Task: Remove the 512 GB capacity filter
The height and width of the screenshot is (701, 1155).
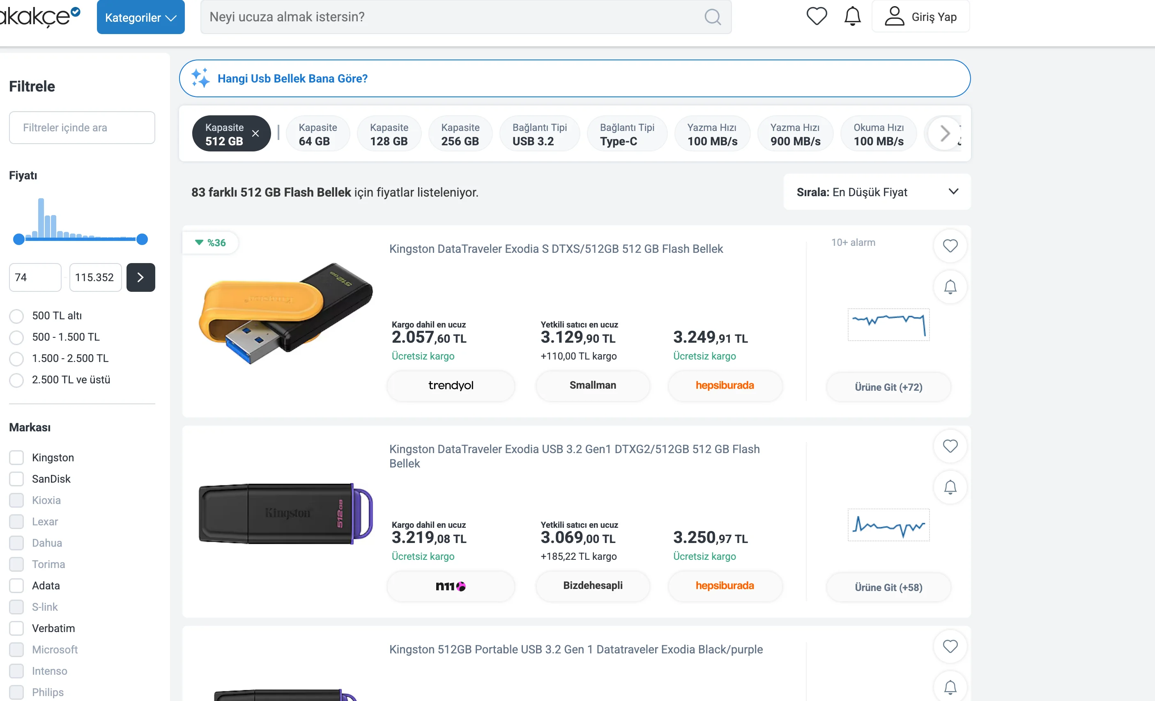Action: click(x=255, y=133)
